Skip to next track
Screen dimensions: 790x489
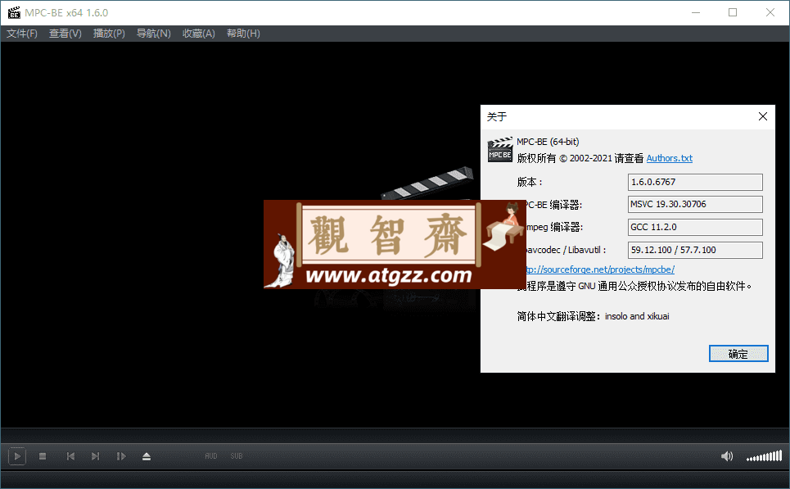tap(95, 456)
